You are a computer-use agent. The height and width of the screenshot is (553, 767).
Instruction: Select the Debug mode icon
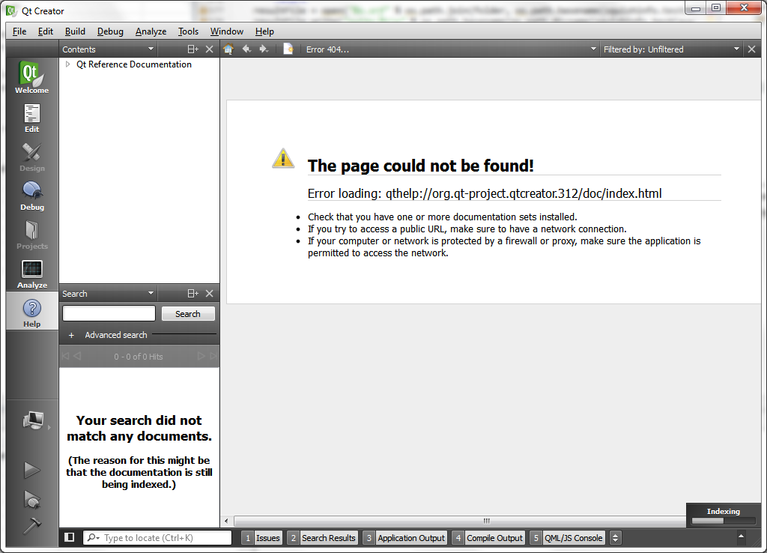[x=31, y=196]
